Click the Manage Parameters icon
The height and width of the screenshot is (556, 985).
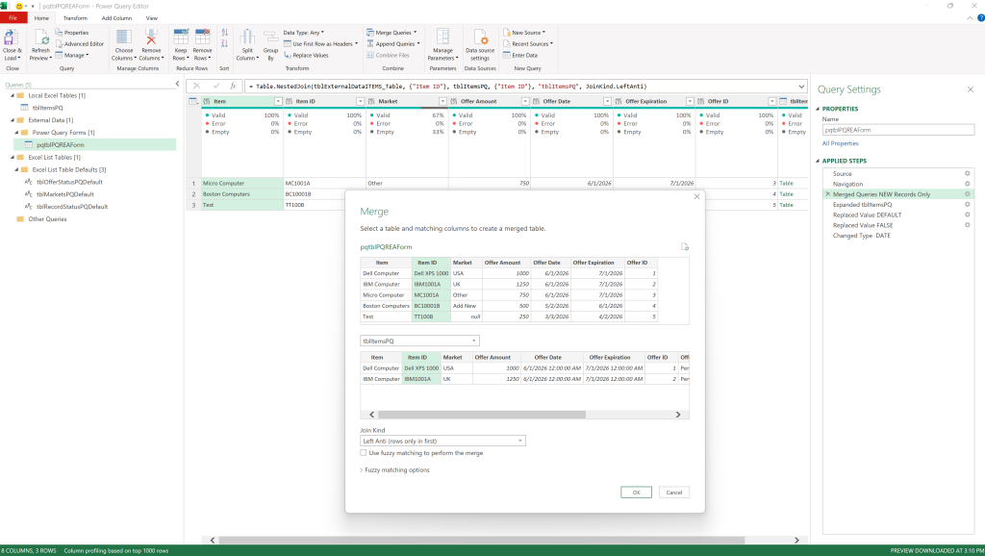point(442,38)
